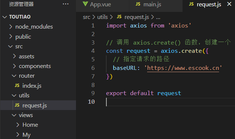
Task: Switch to the main.js tab
Action: [x=156, y=6]
